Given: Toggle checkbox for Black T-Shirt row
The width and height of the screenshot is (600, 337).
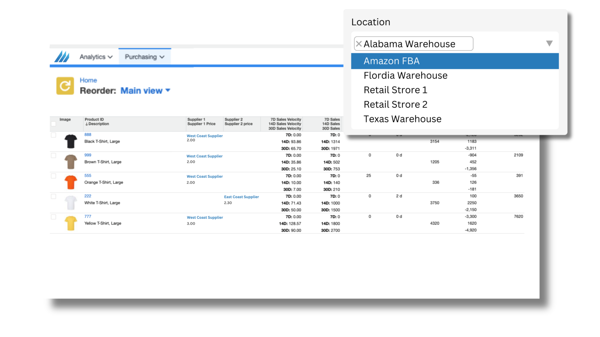Looking at the screenshot, I should point(53,134).
